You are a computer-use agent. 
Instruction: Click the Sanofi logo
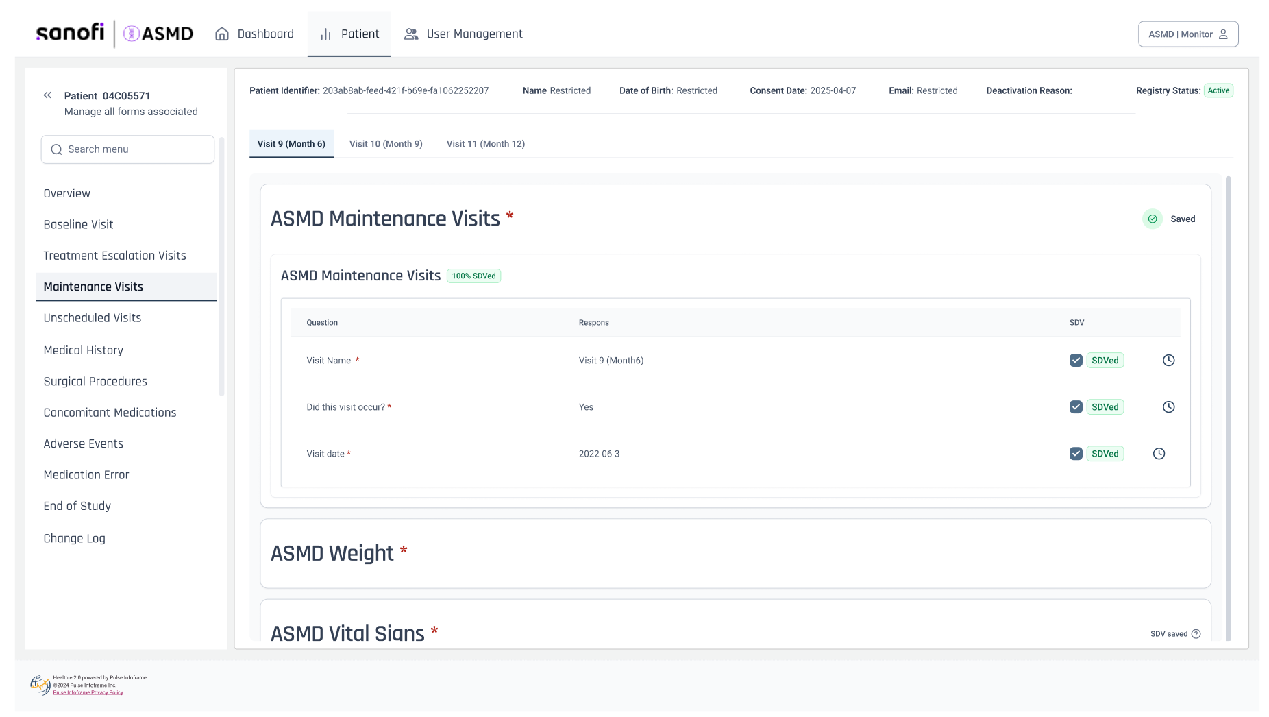[x=70, y=33]
